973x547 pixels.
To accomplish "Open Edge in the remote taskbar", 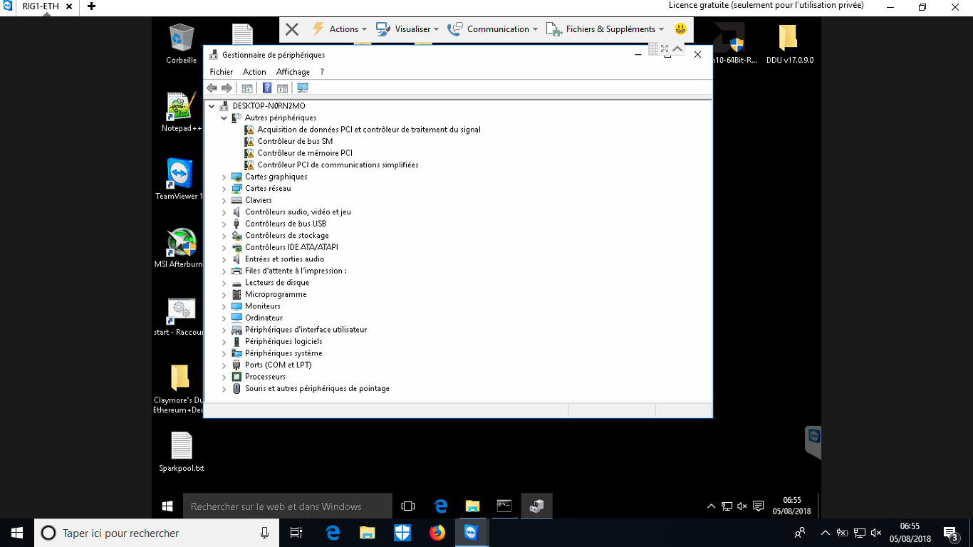I will (441, 506).
